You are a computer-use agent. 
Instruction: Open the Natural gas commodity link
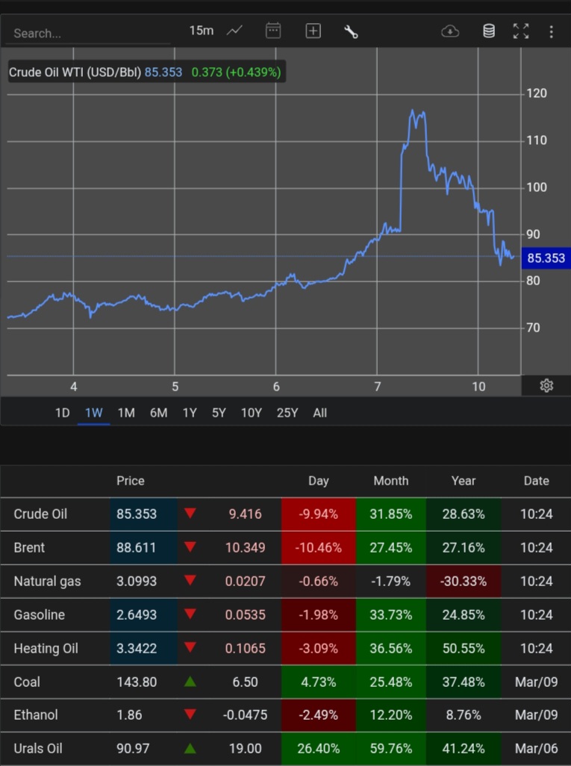(47, 582)
